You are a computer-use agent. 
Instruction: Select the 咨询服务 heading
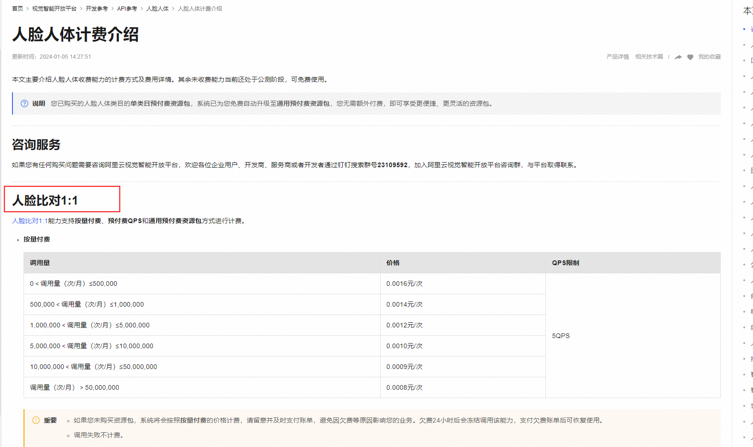36,145
